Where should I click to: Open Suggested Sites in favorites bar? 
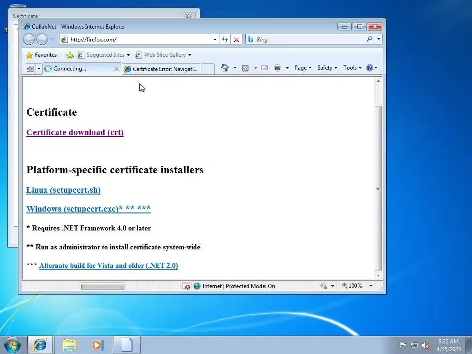click(104, 55)
